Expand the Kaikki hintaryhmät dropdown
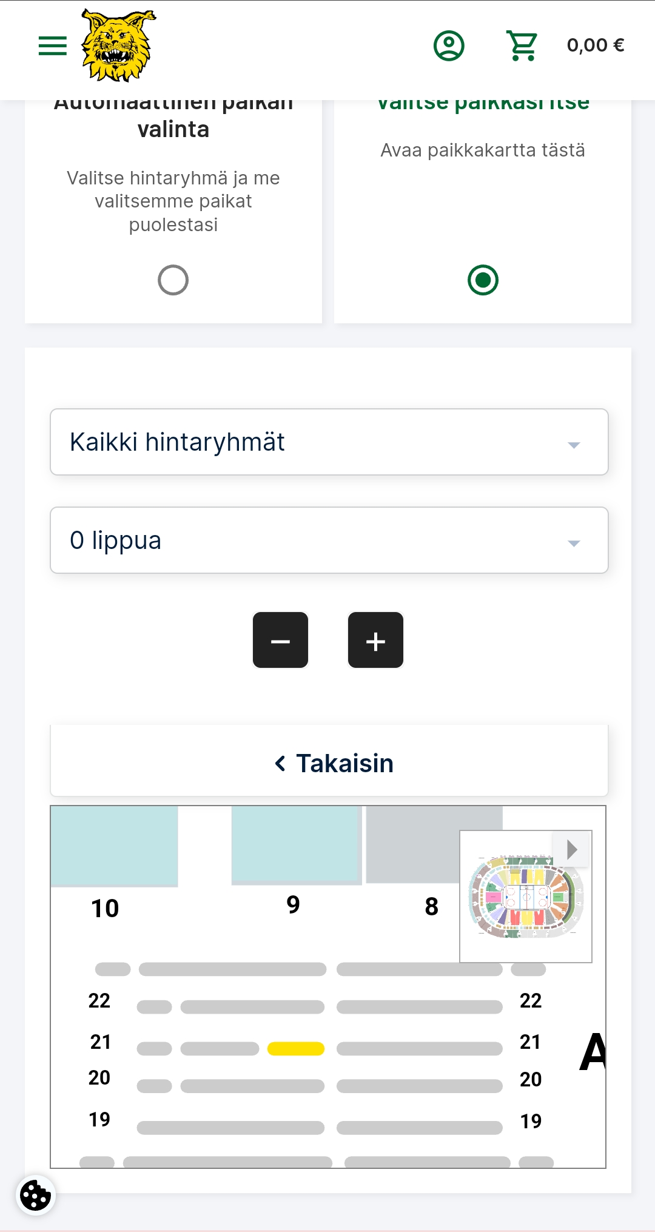655x1232 pixels. coord(329,442)
